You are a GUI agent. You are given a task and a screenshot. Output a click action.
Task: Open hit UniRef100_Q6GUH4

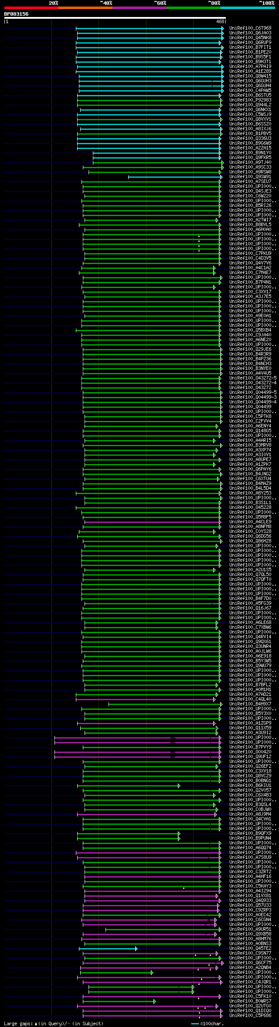click(250, 85)
